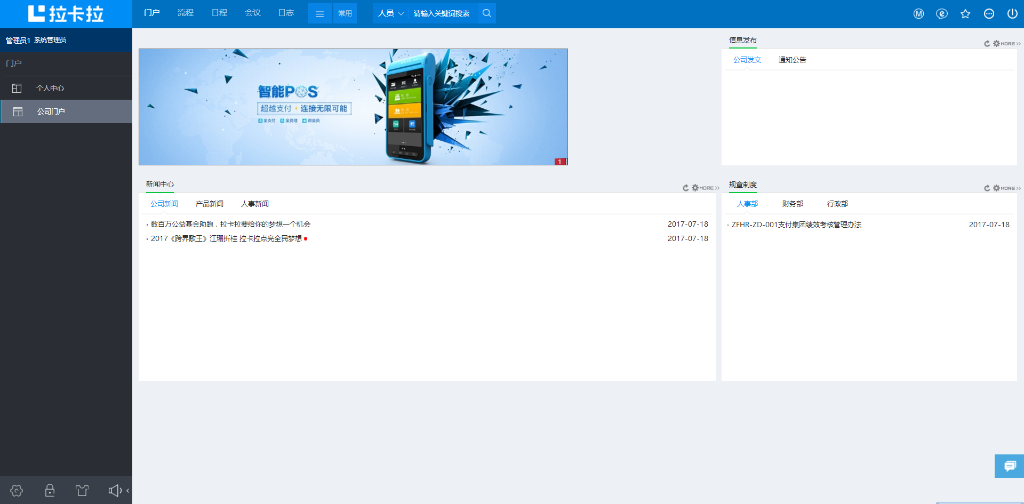Screen dimensions: 1024x504
Task: Click the 常用 button in top bar
Action: click(345, 13)
